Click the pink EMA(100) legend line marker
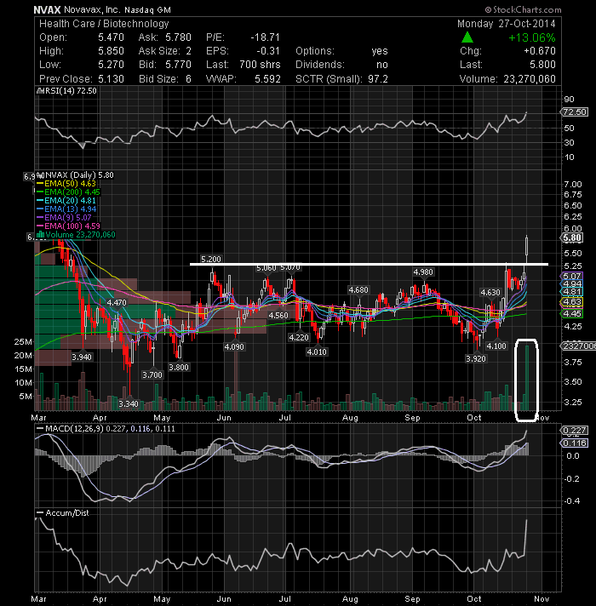Viewport: 596px width, 606px height. pyautogui.click(x=40, y=226)
